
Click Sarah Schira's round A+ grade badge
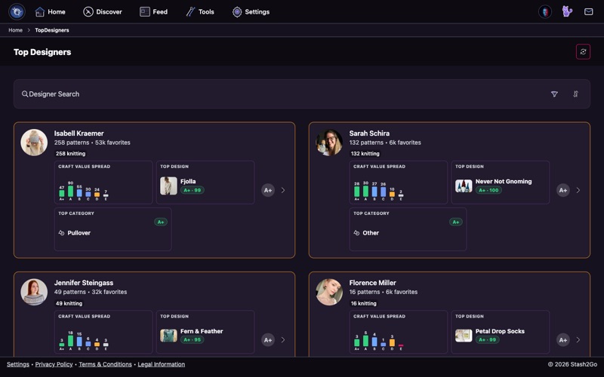[x=563, y=190]
